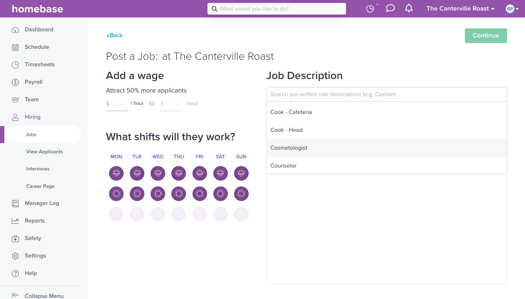
Task: Enable Wednesday night shift
Action: 158,214
